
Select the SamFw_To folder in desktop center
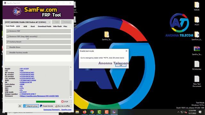(x=107, y=36)
